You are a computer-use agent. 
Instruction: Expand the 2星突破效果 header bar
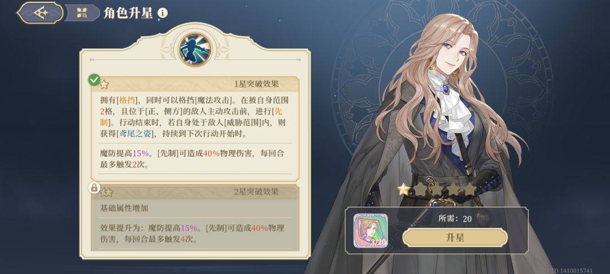click(x=195, y=192)
